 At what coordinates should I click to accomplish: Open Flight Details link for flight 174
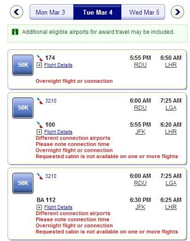click(58, 65)
